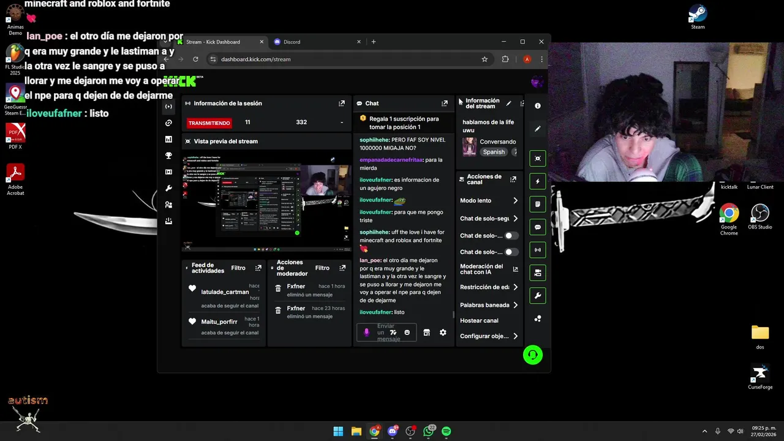
Task: Open the stream section in left sidebar
Action: tap(168, 107)
